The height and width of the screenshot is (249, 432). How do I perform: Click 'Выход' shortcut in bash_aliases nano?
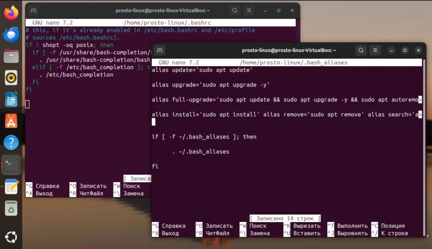coord(165,233)
